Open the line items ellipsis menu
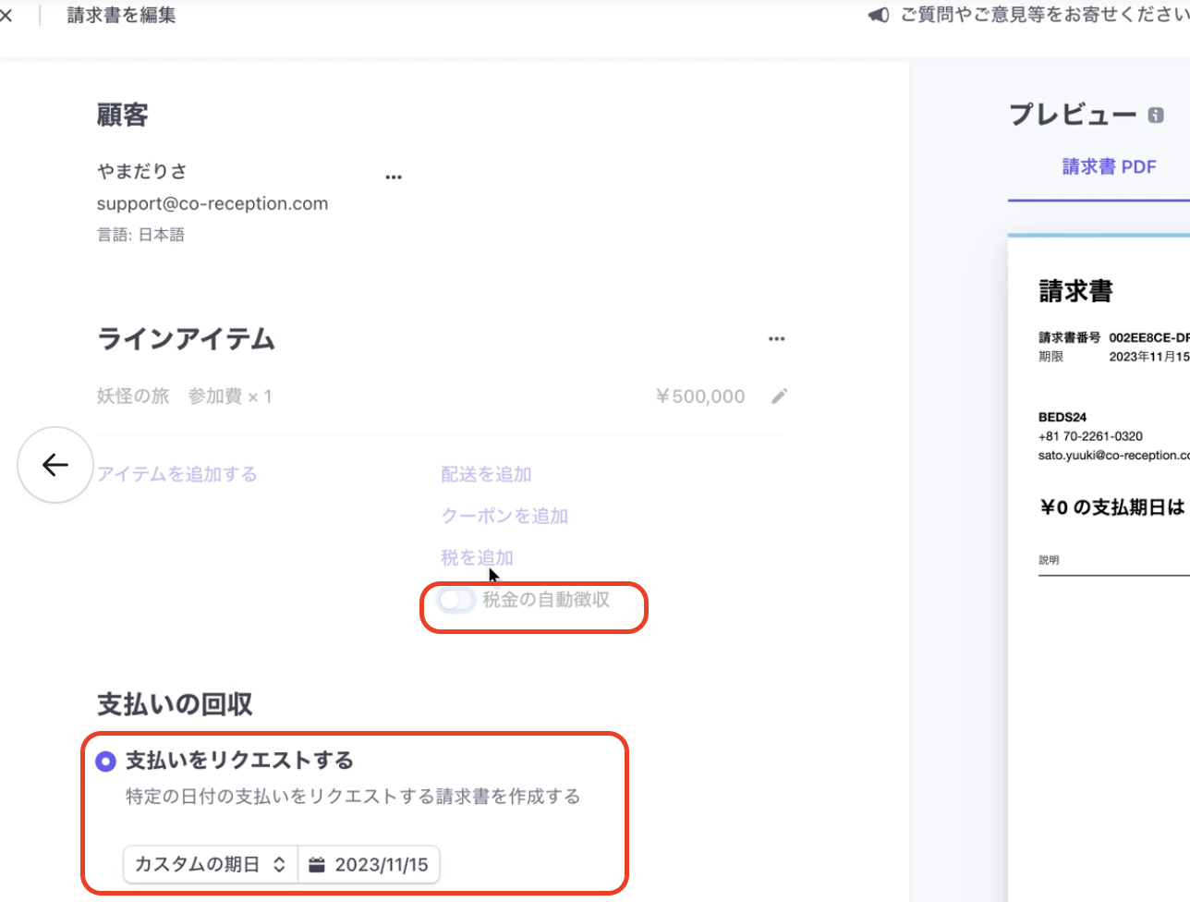Viewport: 1190px width, 902px height. (776, 339)
